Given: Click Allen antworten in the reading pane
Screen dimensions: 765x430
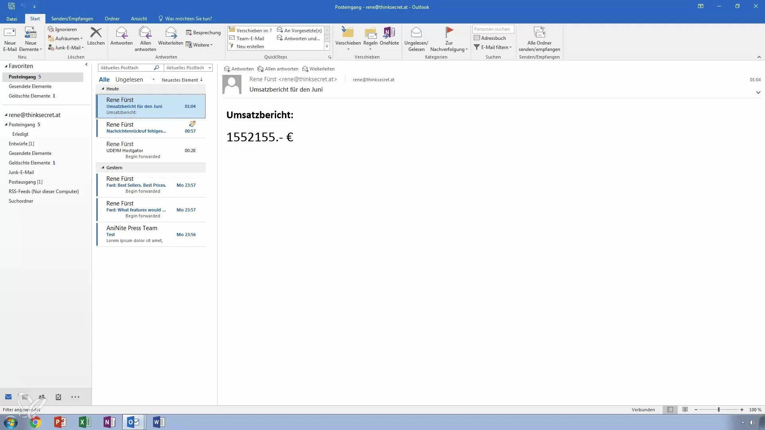Looking at the screenshot, I should click(x=278, y=69).
